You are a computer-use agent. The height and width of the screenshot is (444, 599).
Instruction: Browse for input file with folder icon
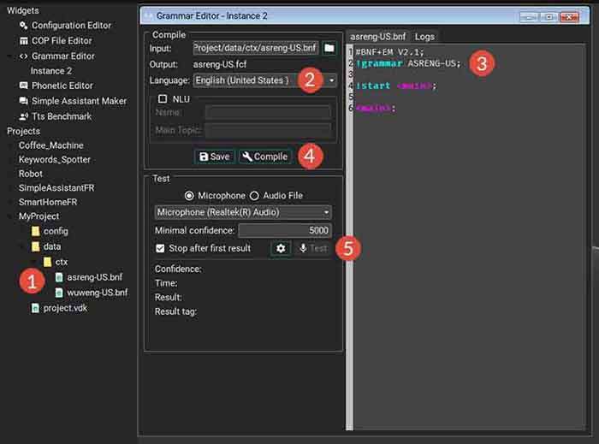[x=329, y=48]
